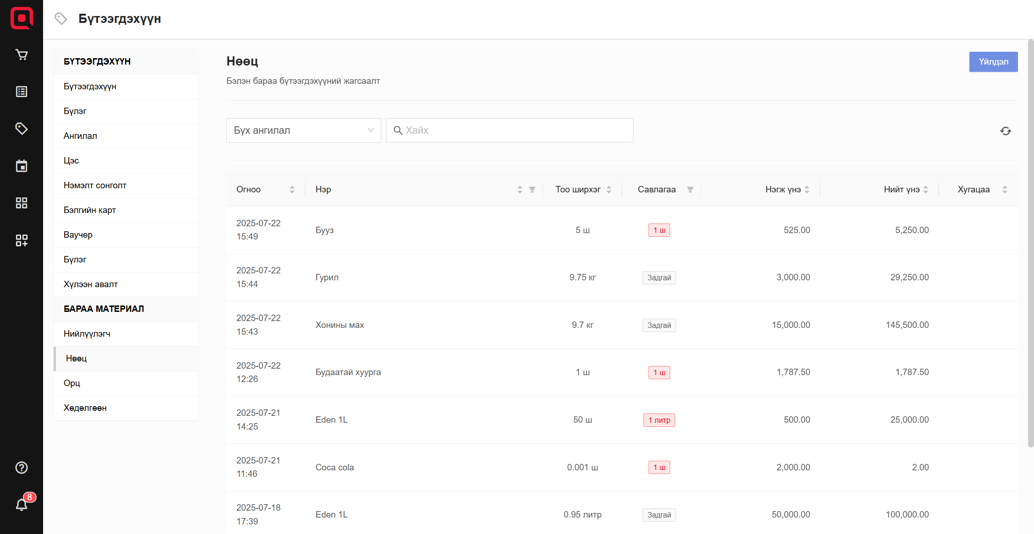Open the Савлагаа column filter
This screenshot has height=534, width=1034.
click(x=690, y=190)
